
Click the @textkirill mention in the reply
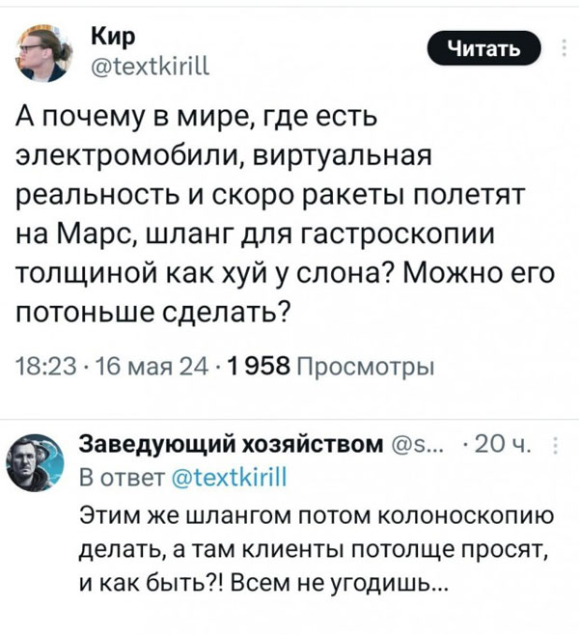tap(230, 475)
